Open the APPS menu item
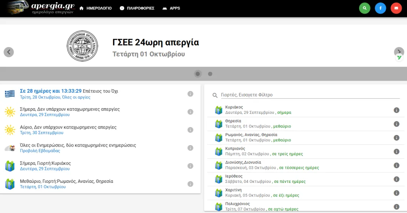This screenshot has width=407, height=213. (x=171, y=8)
